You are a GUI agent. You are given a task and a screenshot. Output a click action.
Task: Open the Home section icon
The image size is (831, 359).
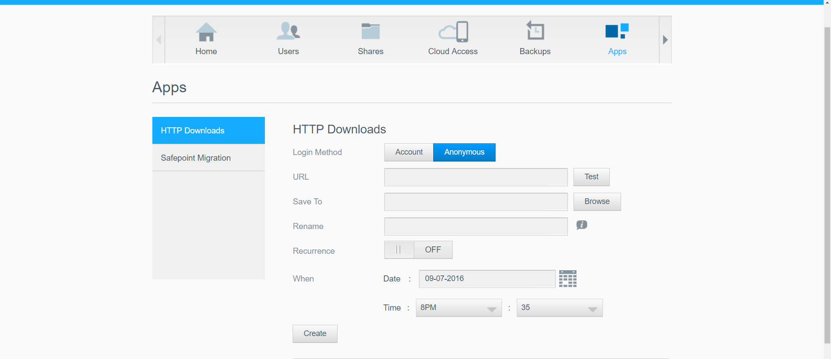pos(206,32)
